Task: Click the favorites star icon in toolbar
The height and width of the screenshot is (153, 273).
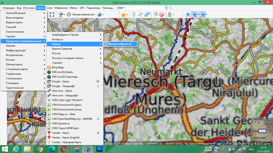Action: [x=123, y=14]
